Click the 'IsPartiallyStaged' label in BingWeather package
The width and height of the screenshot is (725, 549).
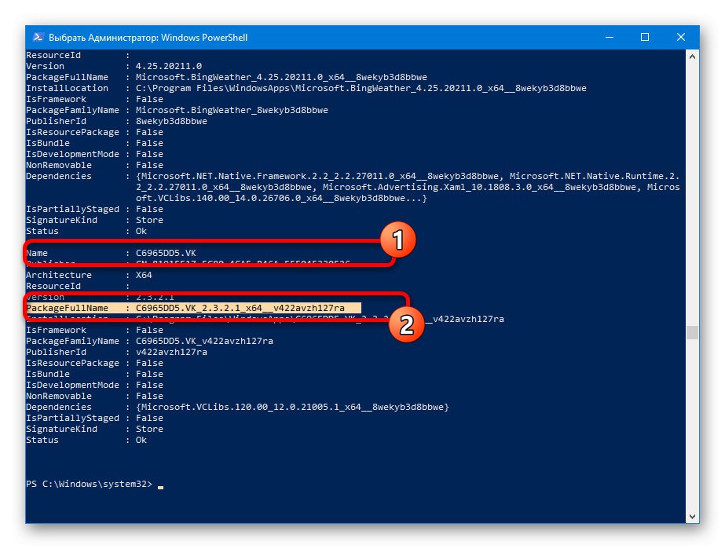pyautogui.click(x=72, y=209)
